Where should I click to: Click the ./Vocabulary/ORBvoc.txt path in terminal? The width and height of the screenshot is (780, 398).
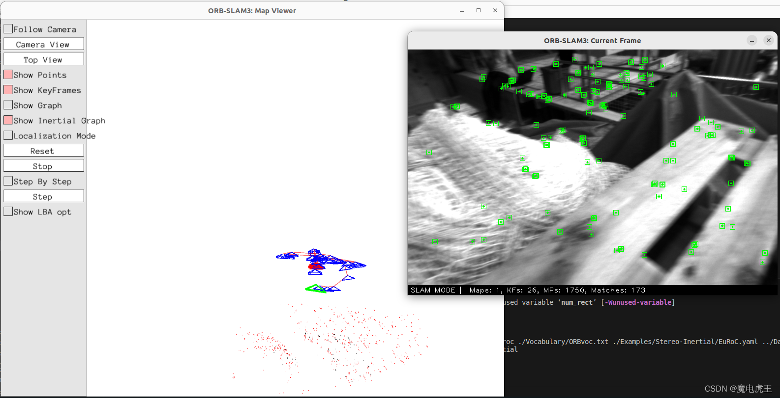563,342
